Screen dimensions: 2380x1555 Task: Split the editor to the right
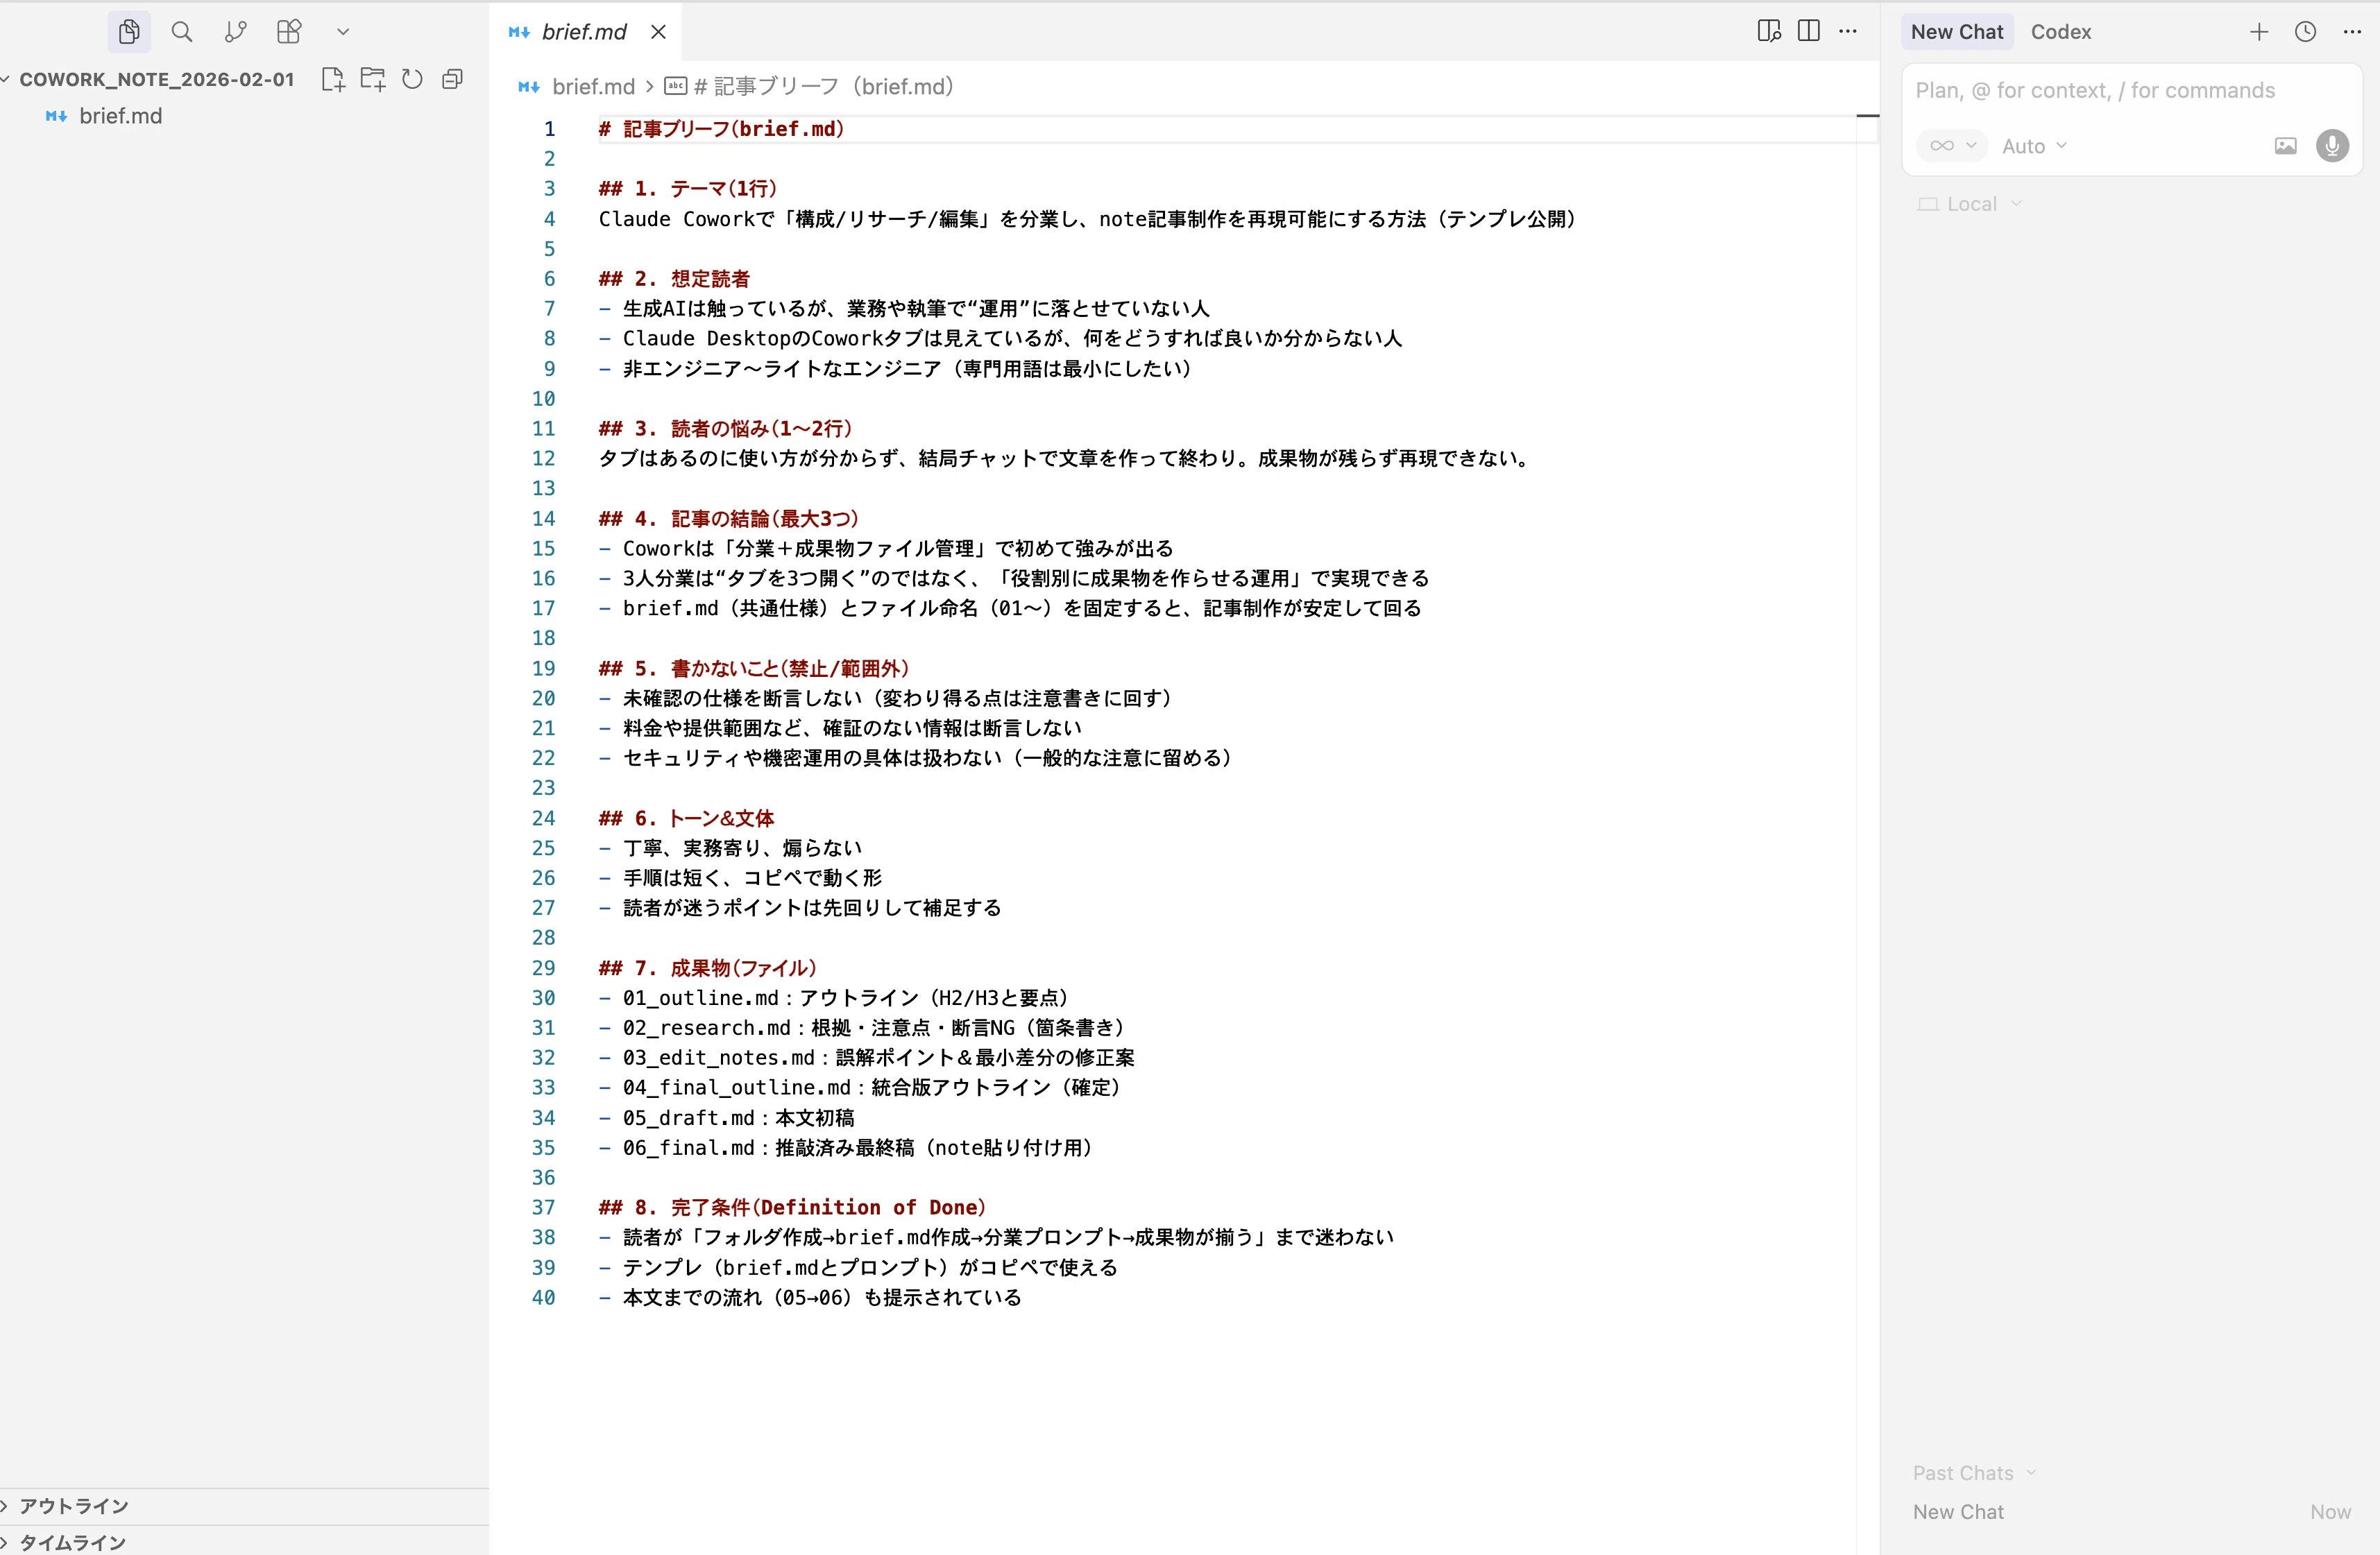point(1809,31)
